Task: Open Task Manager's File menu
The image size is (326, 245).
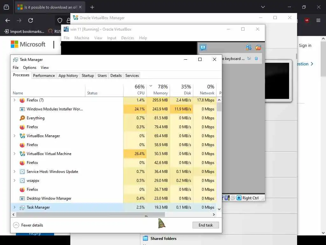Action: [16, 68]
